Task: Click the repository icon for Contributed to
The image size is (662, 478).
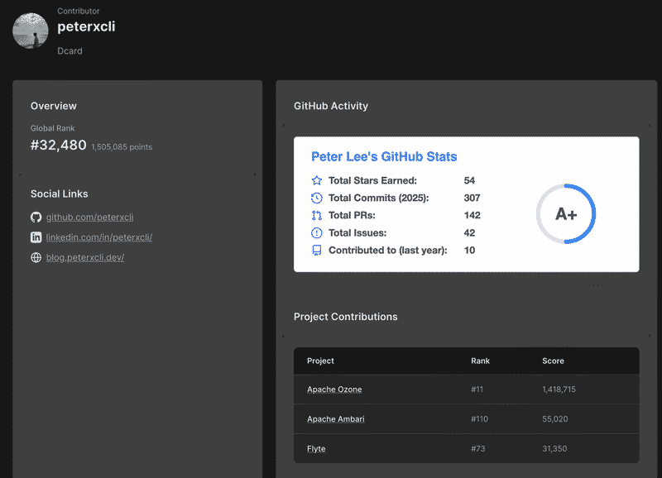Action: pos(316,250)
